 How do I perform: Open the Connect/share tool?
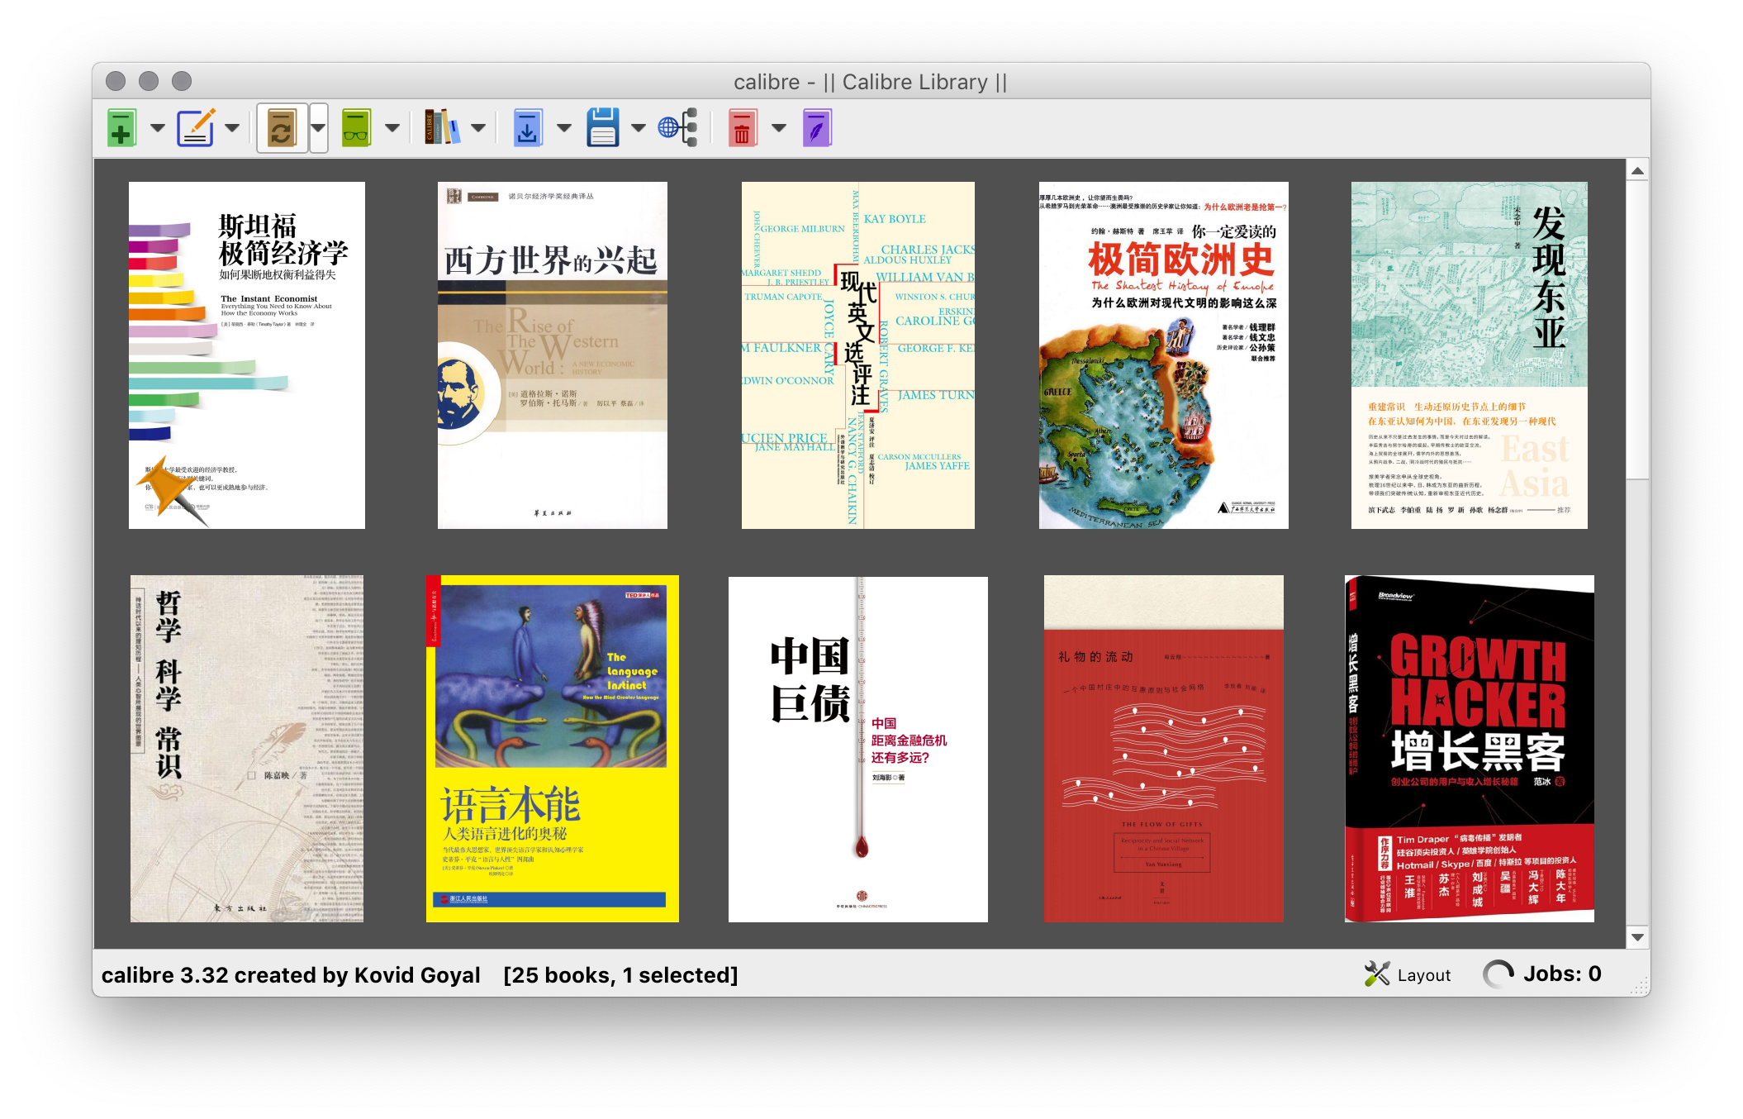pyautogui.click(x=677, y=127)
